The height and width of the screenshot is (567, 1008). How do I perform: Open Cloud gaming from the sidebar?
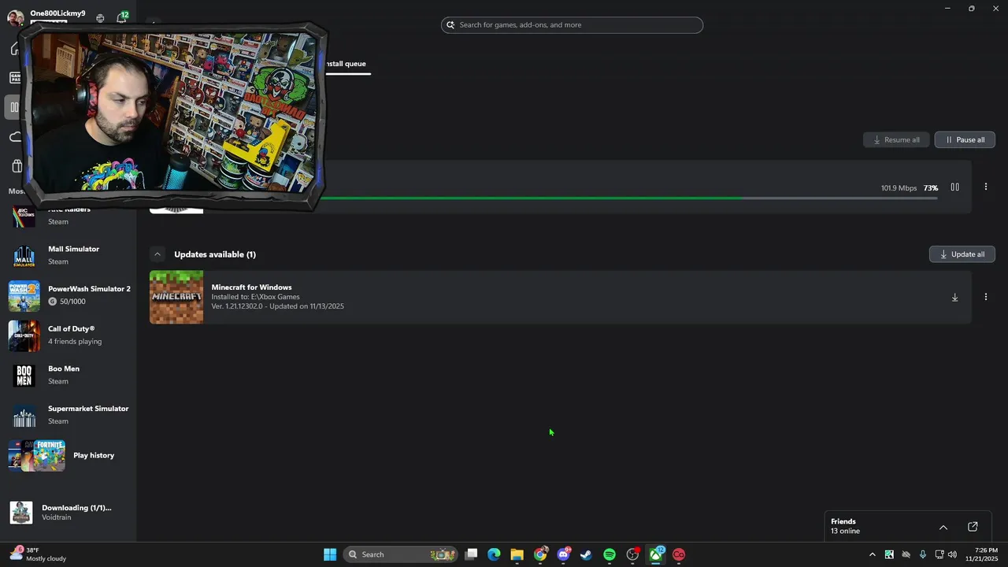coord(14,137)
